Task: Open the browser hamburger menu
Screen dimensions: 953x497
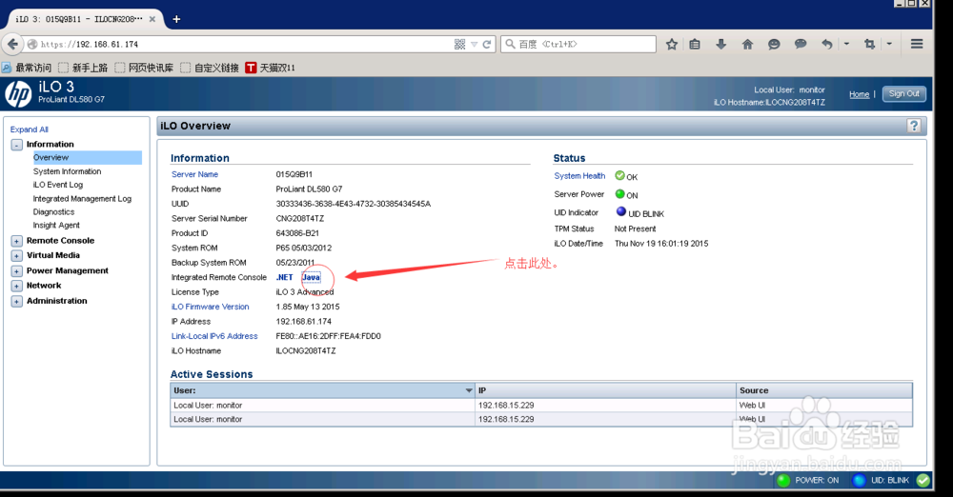Action: coord(917,44)
